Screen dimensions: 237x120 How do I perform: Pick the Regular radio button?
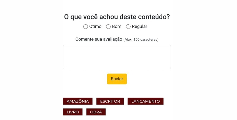128,27
